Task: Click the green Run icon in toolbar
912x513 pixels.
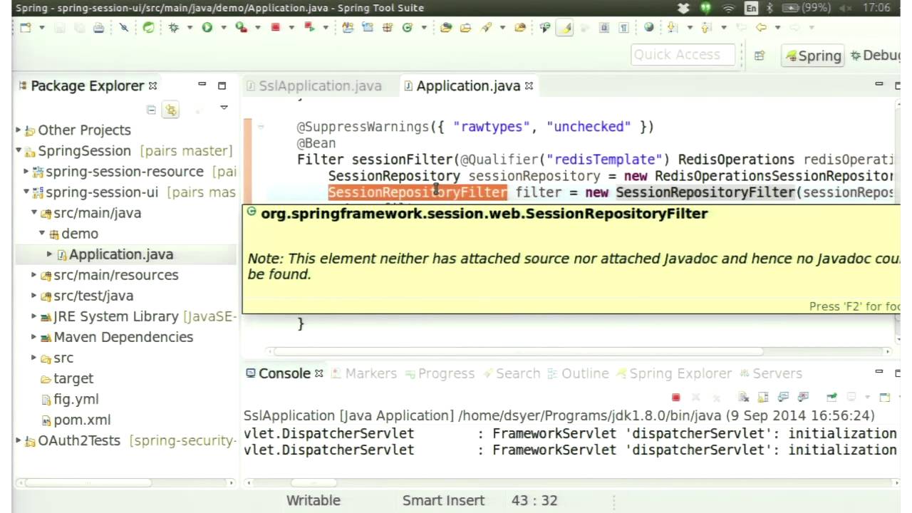Action: pos(207,28)
